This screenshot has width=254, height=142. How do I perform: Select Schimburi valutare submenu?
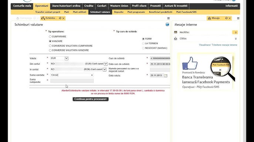pyautogui.click(x=100, y=12)
